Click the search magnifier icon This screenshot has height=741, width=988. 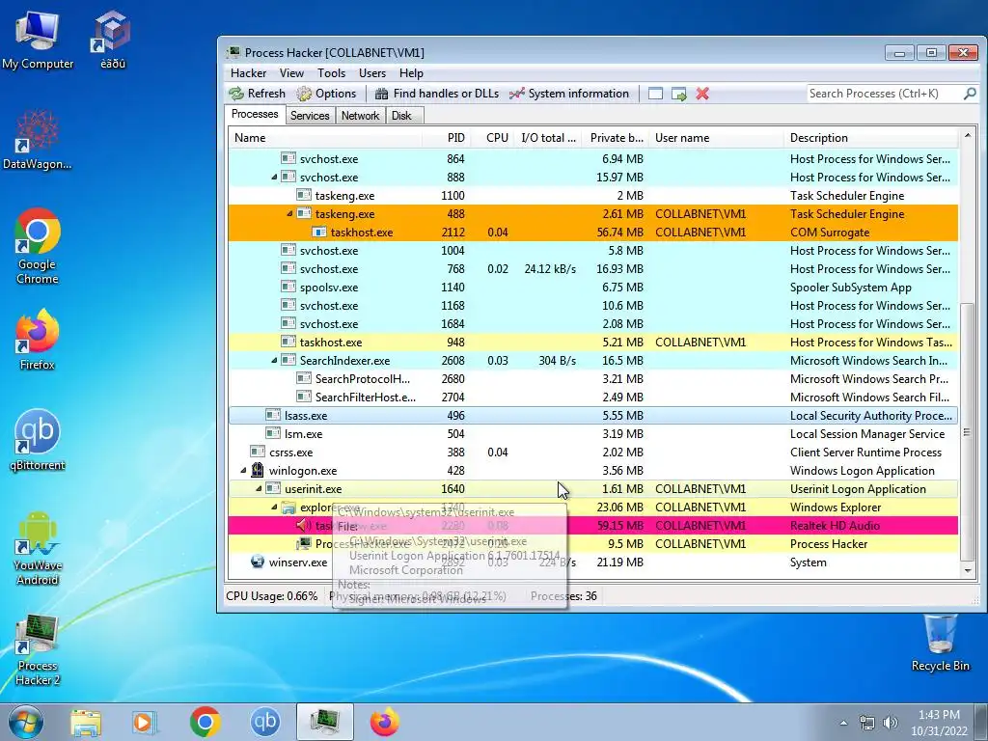[970, 94]
